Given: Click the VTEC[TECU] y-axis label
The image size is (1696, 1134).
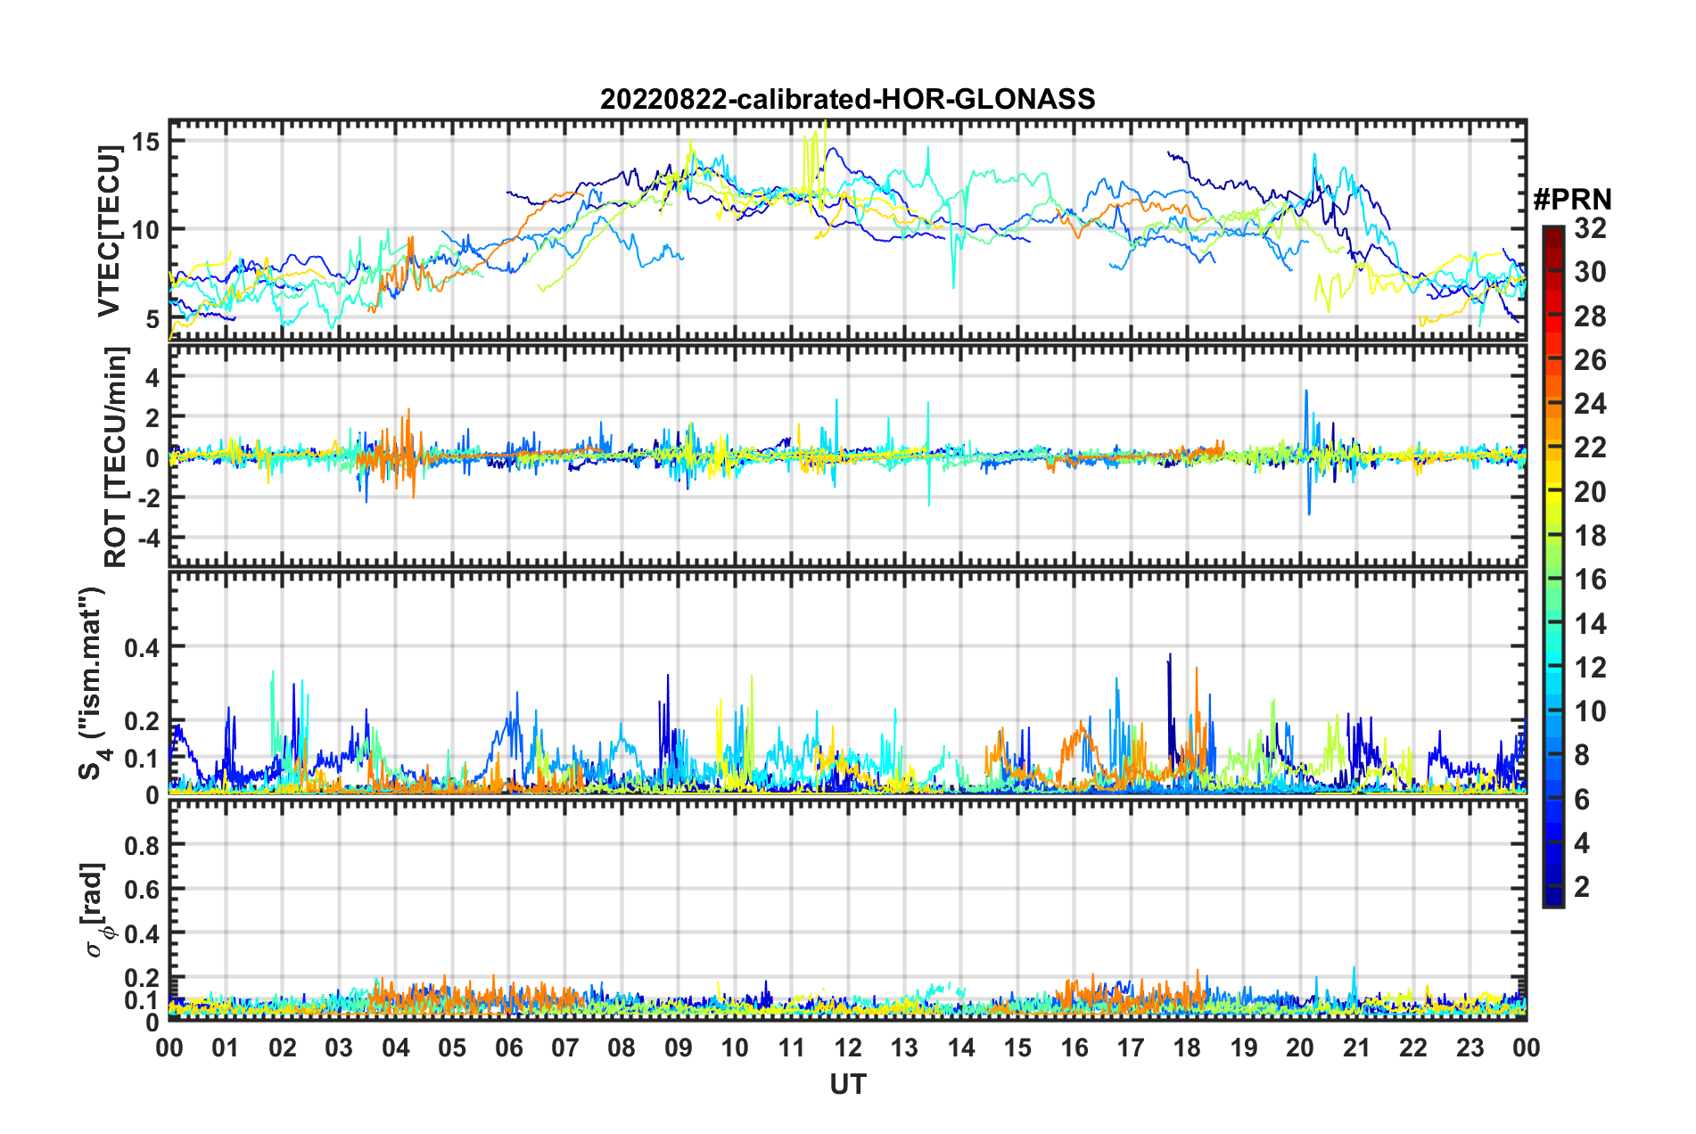Looking at the screenshot, I should (109, 232).
